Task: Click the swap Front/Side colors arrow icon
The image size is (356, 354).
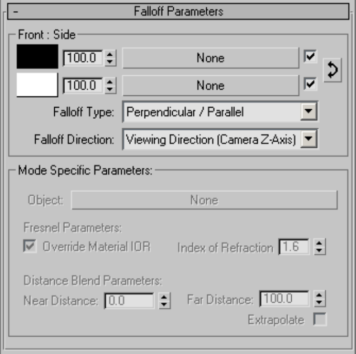Action: [332, 72]
